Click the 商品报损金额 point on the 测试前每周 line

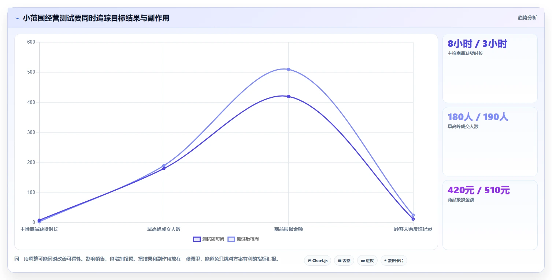pos(288,96)
